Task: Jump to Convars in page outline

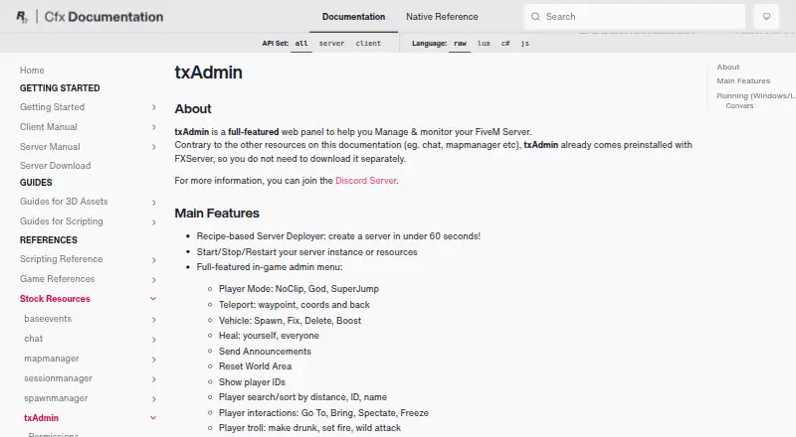Action: (x=739, y=106)
